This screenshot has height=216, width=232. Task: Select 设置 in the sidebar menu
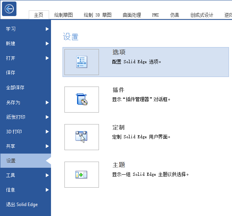[11, 161]
